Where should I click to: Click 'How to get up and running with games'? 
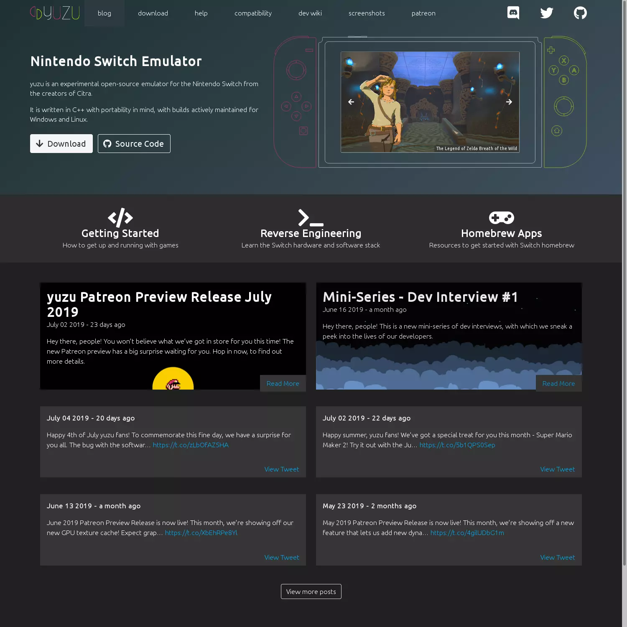tap(120, 245)
